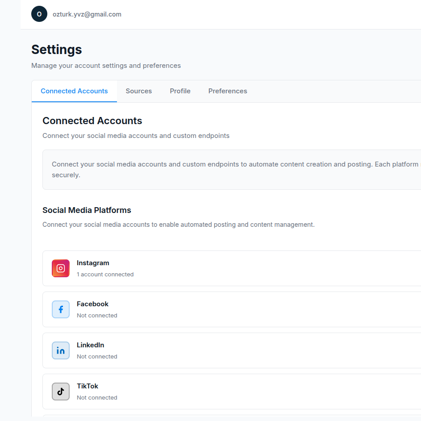Click the Not connected status under LinkedIn
Image resolution: width=421 pixels, height=421 pixels.
97,357
